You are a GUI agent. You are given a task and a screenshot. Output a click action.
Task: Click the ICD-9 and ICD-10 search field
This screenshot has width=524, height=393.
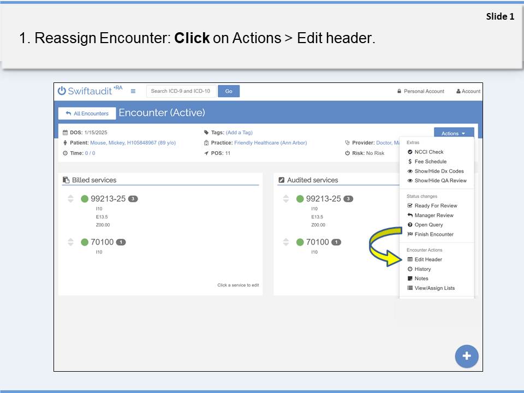(x=181, y=91)
